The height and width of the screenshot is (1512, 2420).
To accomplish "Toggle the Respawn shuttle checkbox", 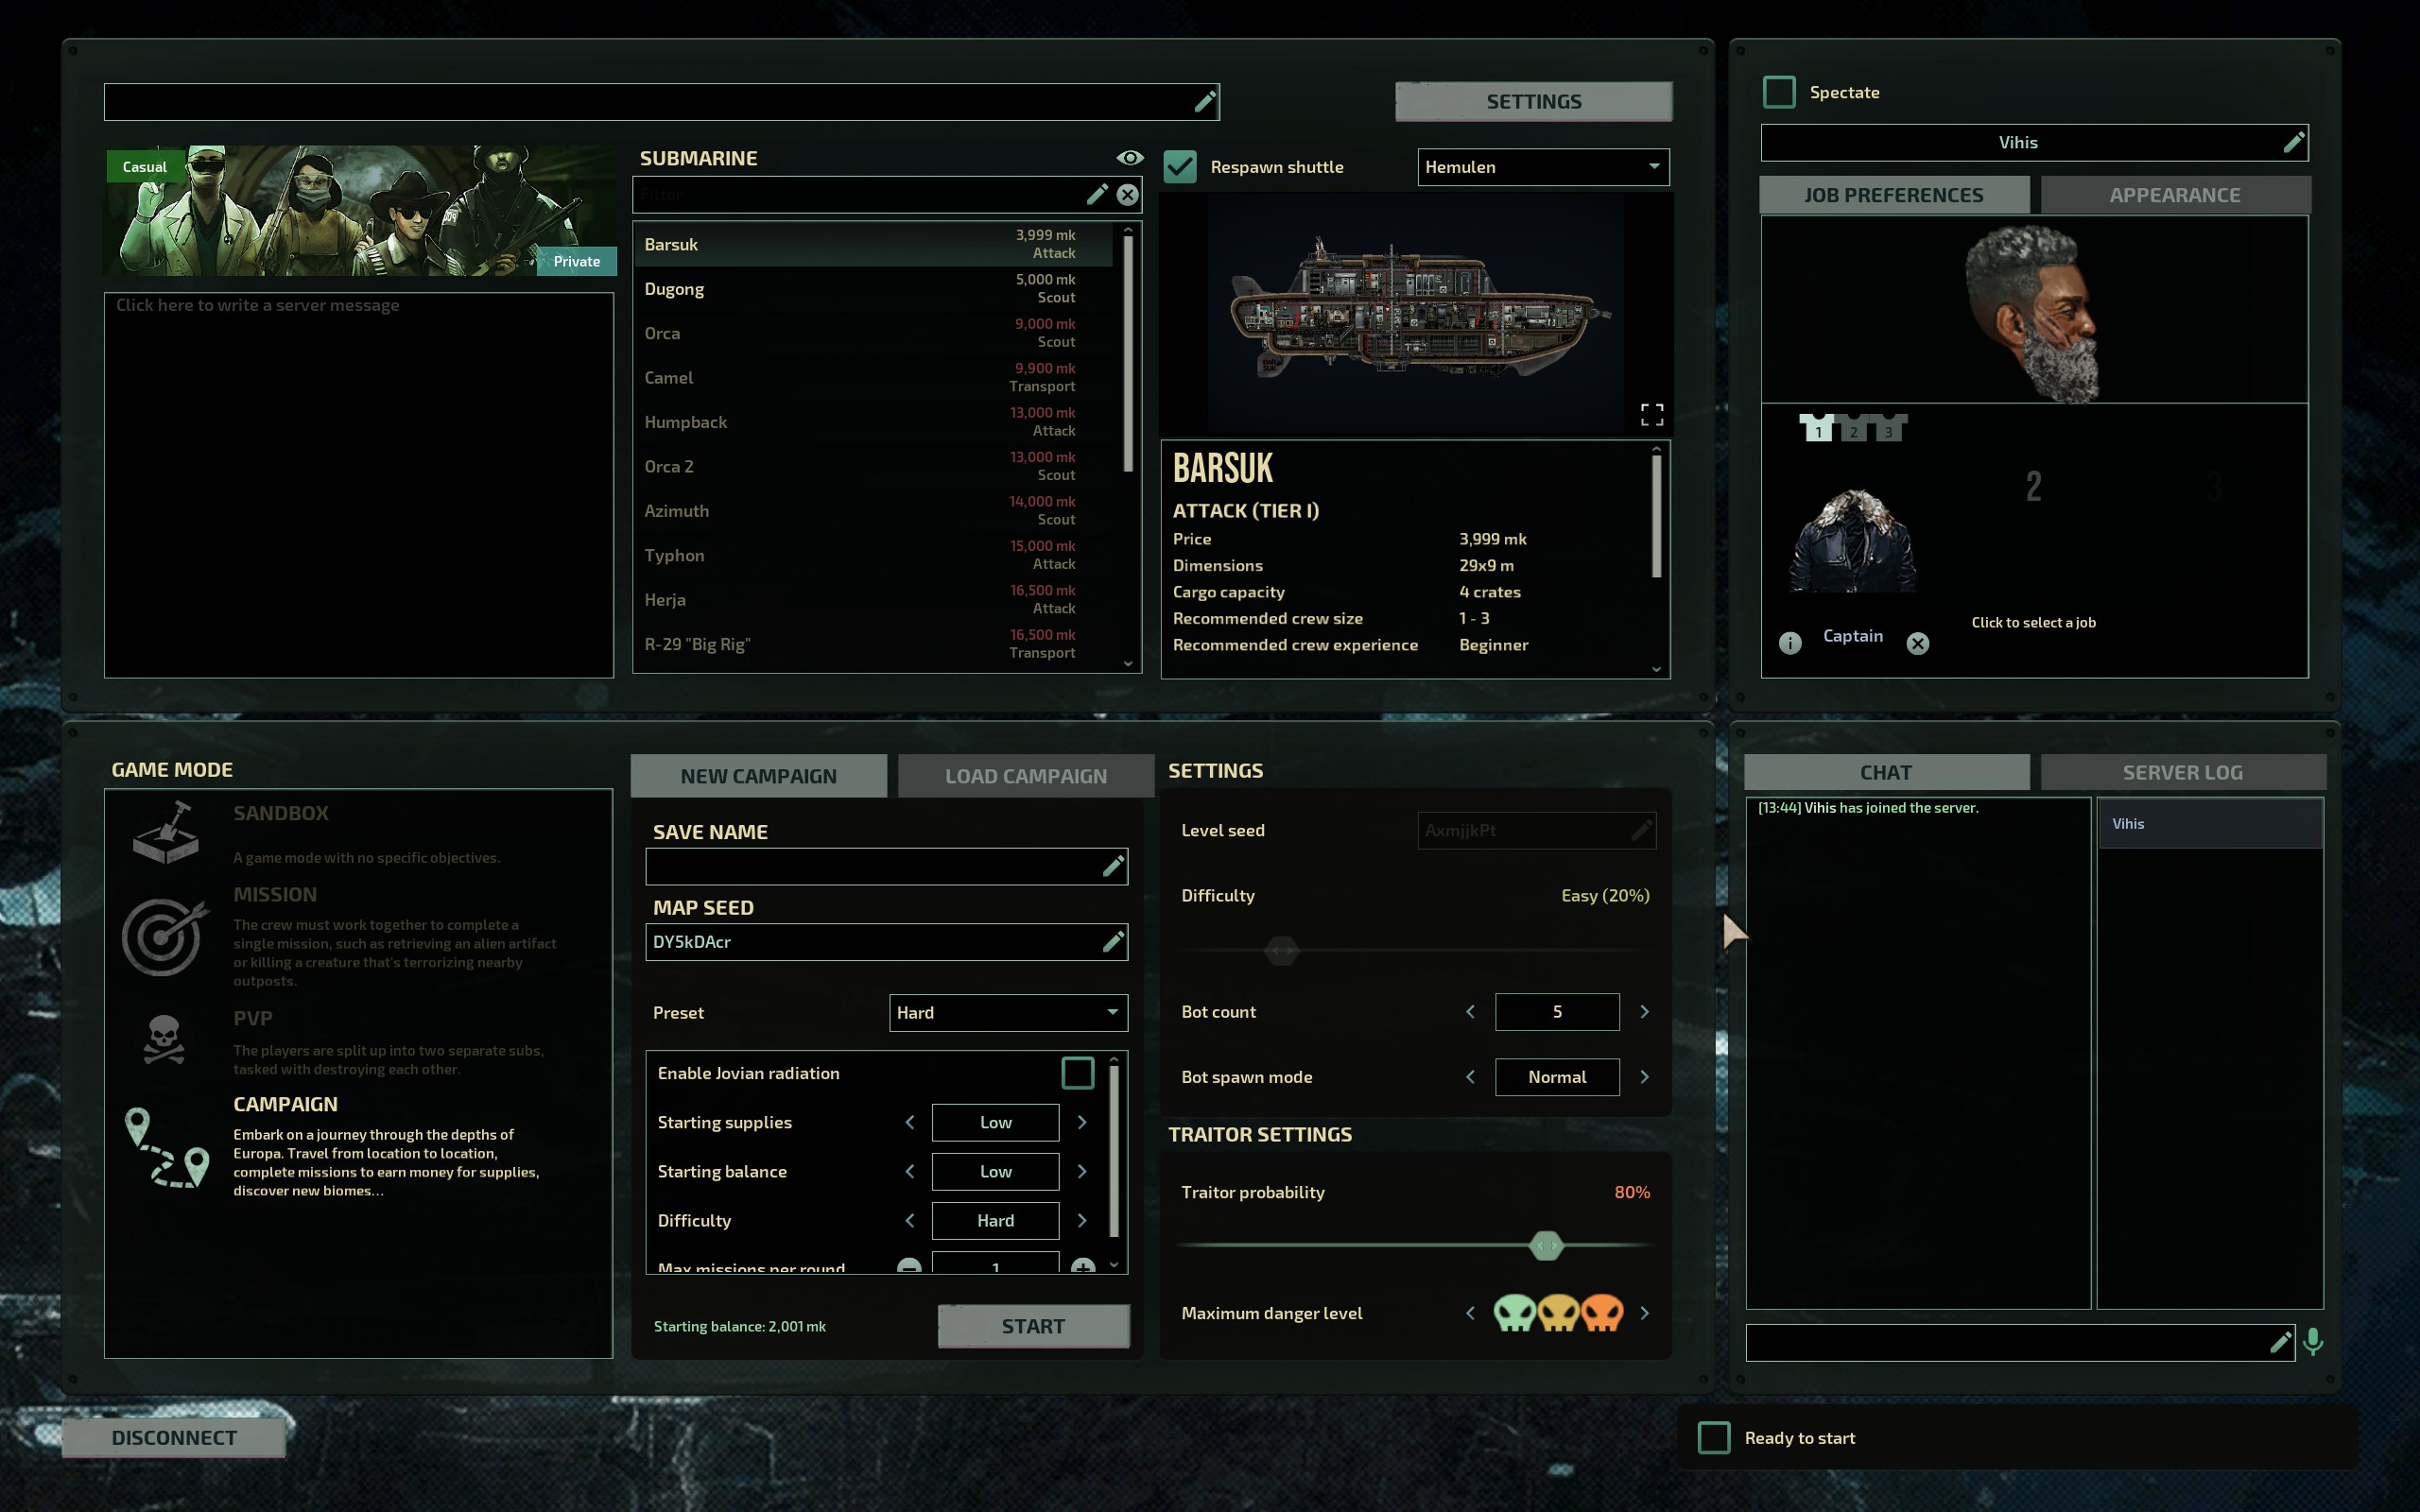I will point(1184,165).
